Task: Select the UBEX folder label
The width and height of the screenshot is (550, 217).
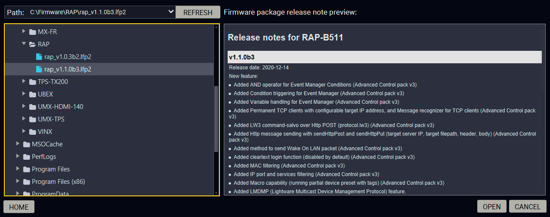Action: tap(46, 94)
